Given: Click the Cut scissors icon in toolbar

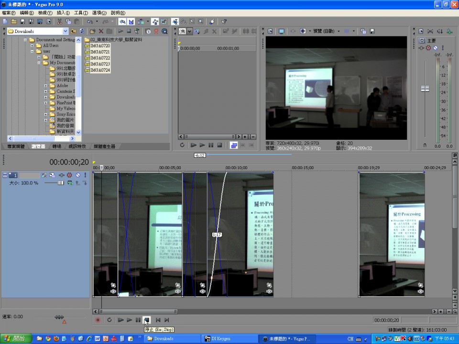Looking at the screenshot, I should 59,21.
